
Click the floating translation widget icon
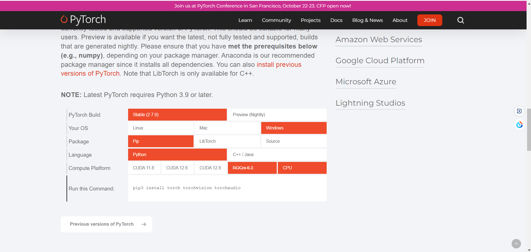click(x=519, y=111)
